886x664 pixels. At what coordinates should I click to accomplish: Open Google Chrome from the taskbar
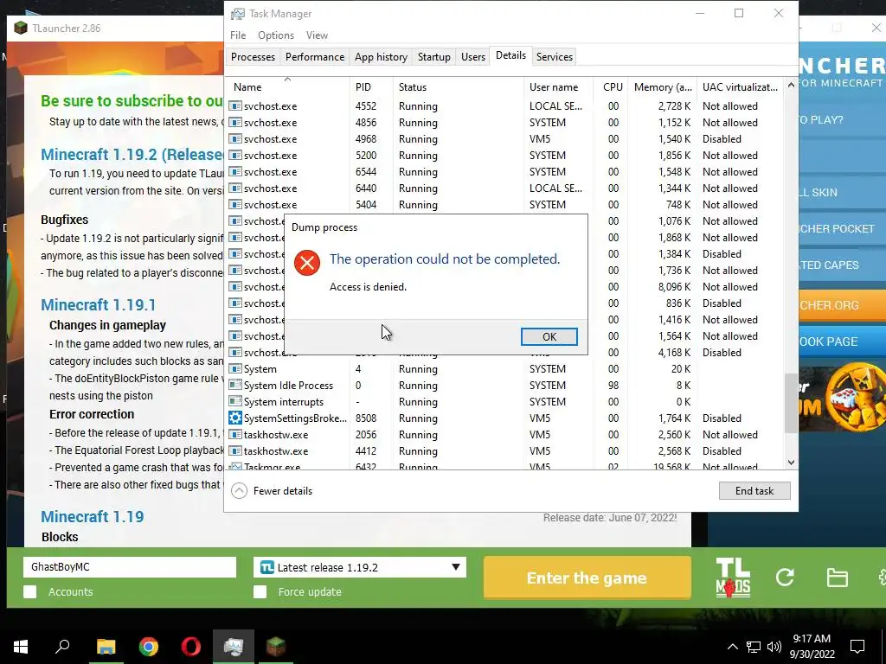[x=149, y=647]
